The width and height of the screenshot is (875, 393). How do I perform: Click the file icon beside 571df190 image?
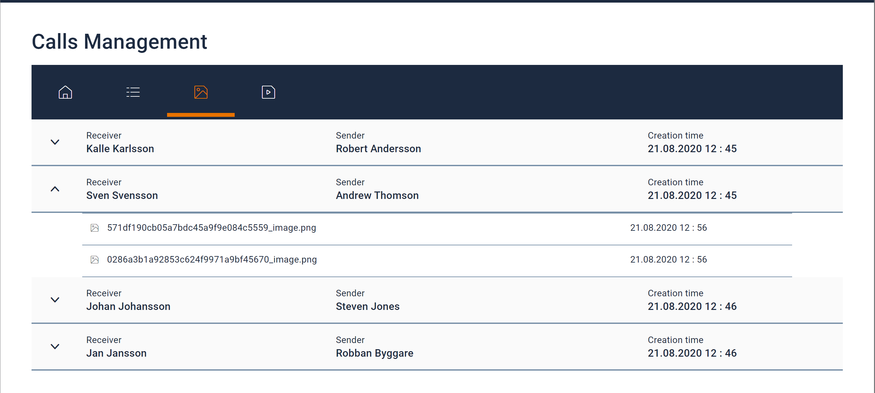click(x=95, y=228)
